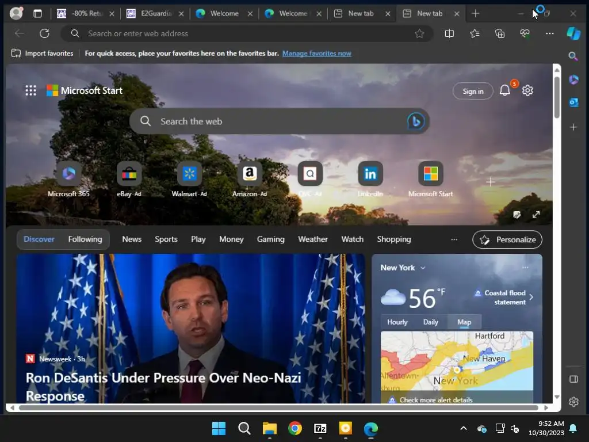Screen dimensions: 589x442
Task: Open Microsoft 365 sidebar icon
Action: click(573, 79)
